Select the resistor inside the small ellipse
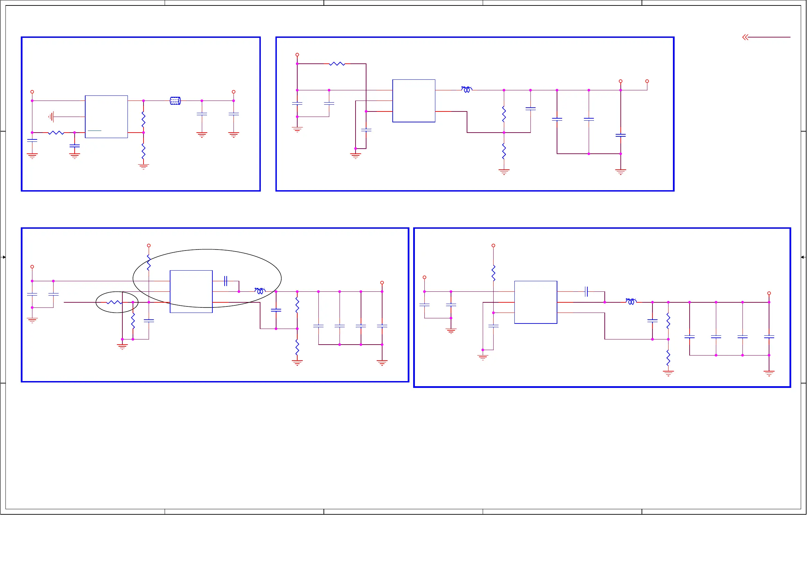Image resolution: width=812 pixels, height=574 pixels. point(114,302)
